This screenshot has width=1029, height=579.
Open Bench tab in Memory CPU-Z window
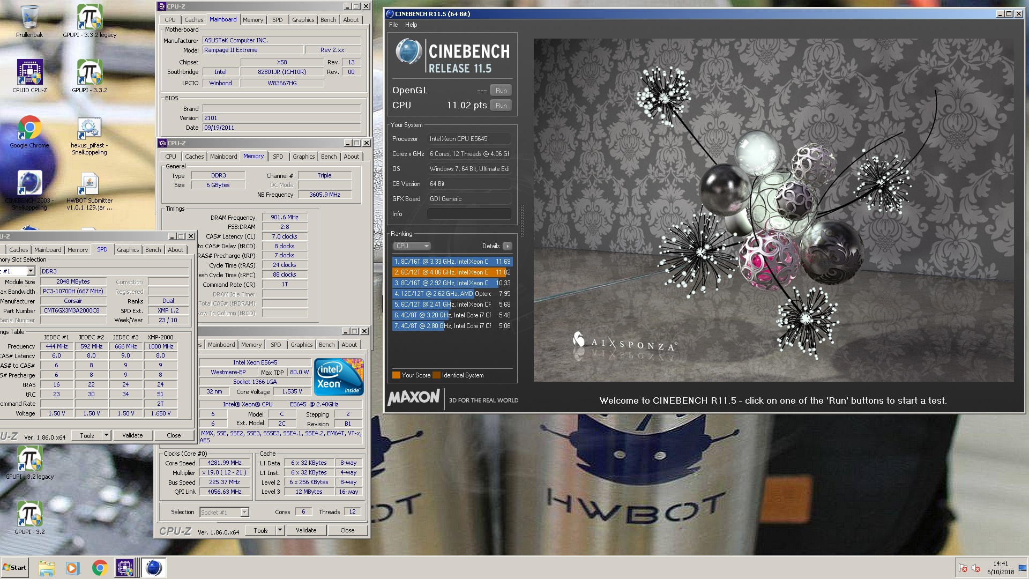329,157
